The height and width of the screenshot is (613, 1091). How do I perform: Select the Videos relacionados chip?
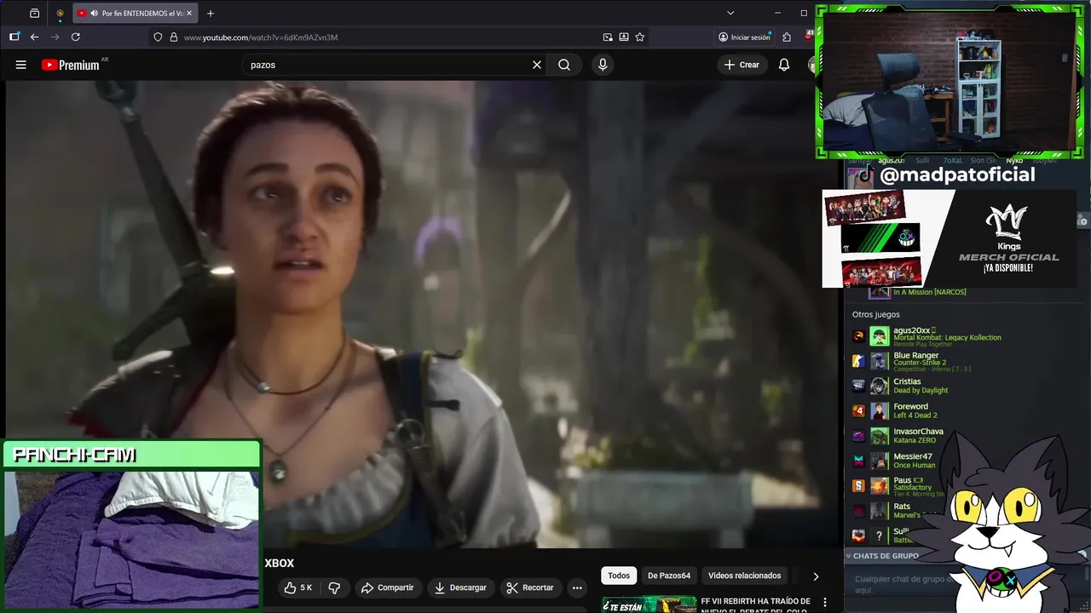coord(744,576)
